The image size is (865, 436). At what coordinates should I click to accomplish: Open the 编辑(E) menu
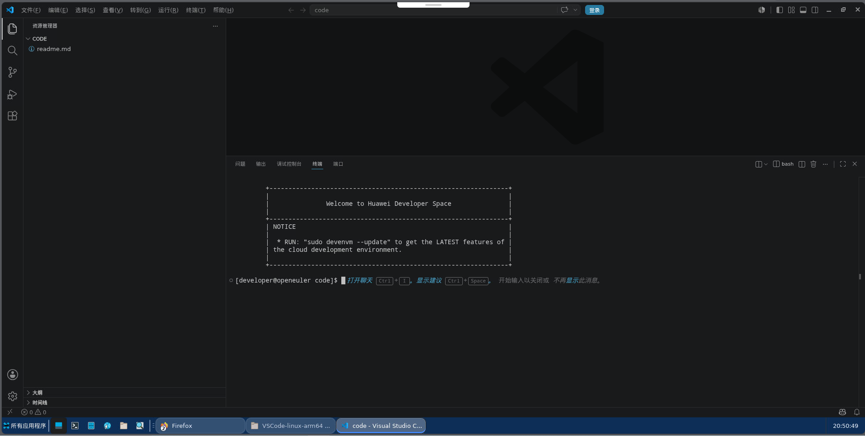58,10
